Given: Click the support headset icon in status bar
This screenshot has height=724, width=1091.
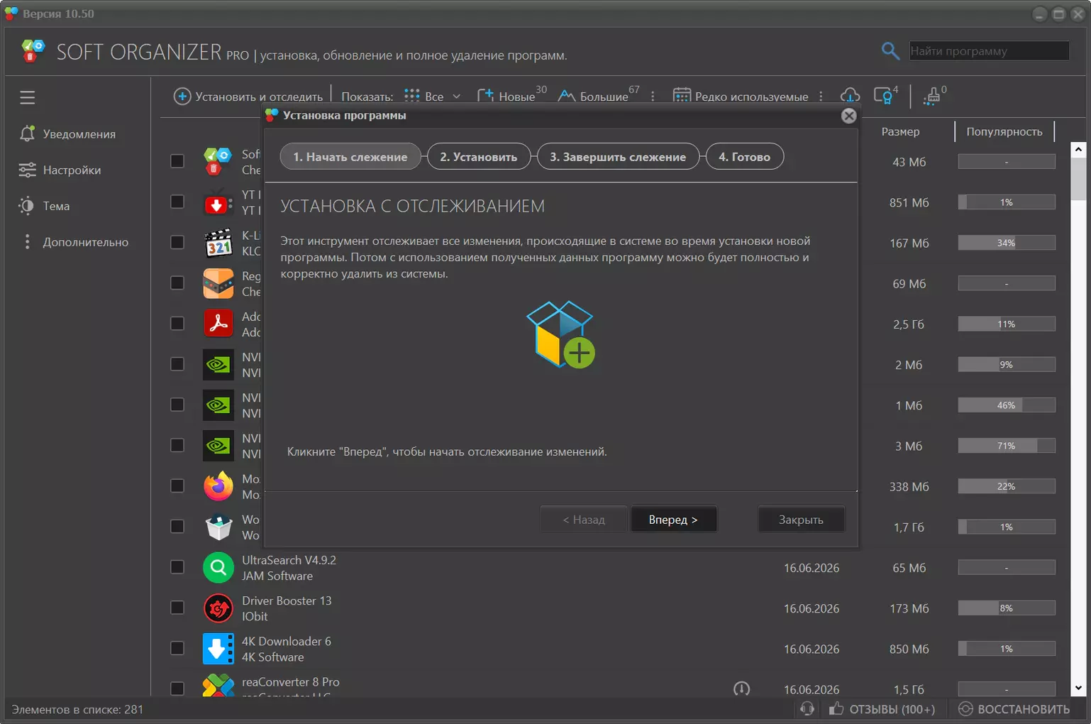Looking at the screenshot, I should (x=807, y=708).
